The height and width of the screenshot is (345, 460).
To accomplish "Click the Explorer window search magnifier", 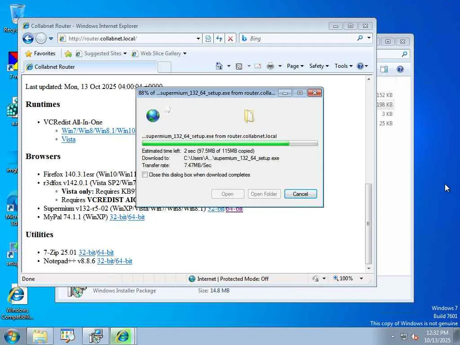I will click(x=404, y=54).
